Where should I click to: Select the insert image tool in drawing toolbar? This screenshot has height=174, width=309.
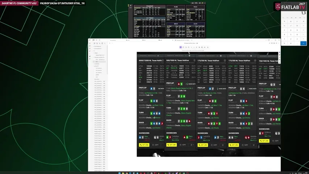point(202,47)
